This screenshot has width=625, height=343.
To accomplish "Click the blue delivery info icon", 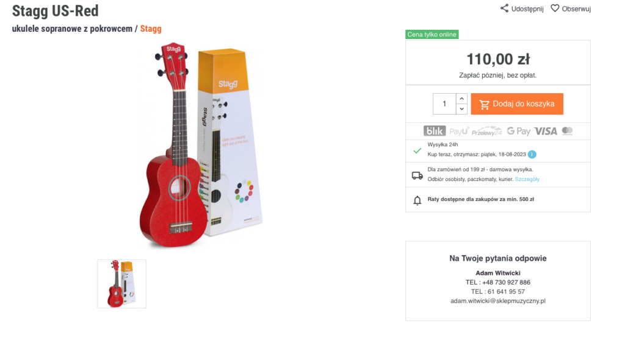I will coord(532,154).
